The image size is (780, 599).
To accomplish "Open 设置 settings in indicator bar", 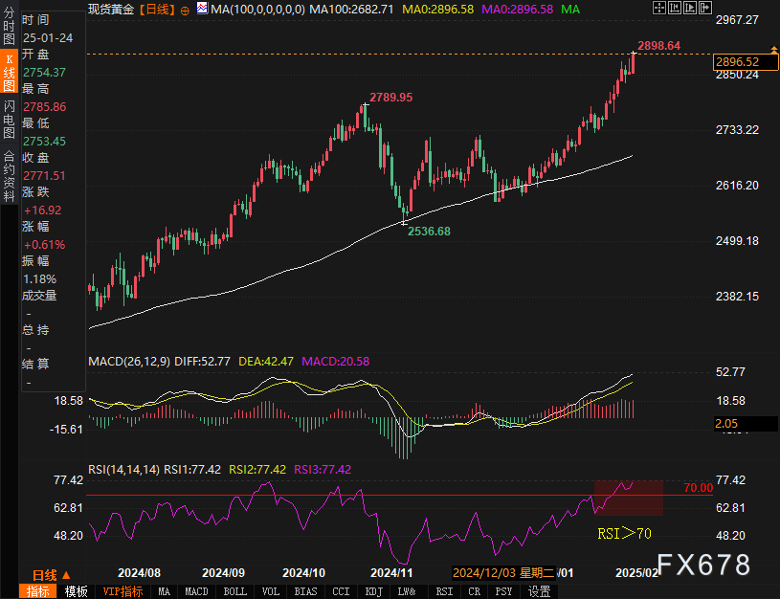I will (540, 591).
